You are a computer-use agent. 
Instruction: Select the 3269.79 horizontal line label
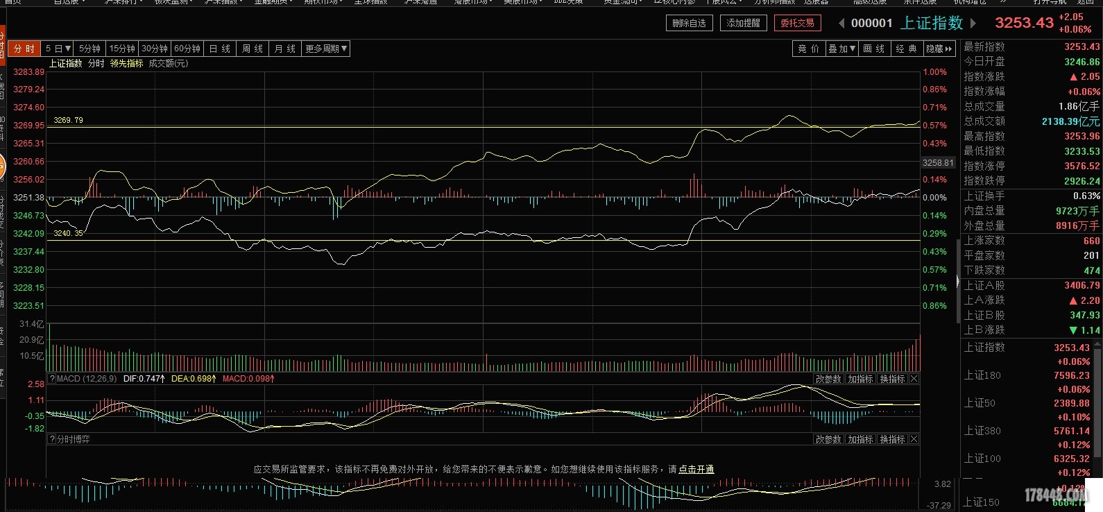68,120
